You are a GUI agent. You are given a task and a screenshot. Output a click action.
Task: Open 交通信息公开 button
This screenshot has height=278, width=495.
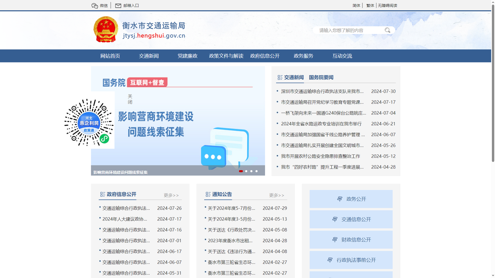tap(351, 219)
